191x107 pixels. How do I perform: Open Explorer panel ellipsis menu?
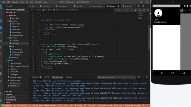pyautogui.click(x=25, y=6)
